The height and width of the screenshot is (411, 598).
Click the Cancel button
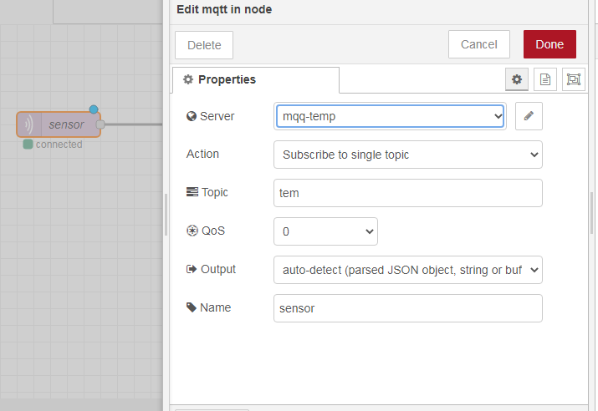tap(478, 44)
